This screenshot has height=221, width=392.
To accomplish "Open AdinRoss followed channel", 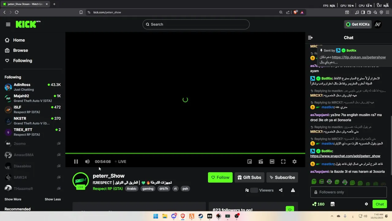I will pyautogui.click(x=32, y=87).
